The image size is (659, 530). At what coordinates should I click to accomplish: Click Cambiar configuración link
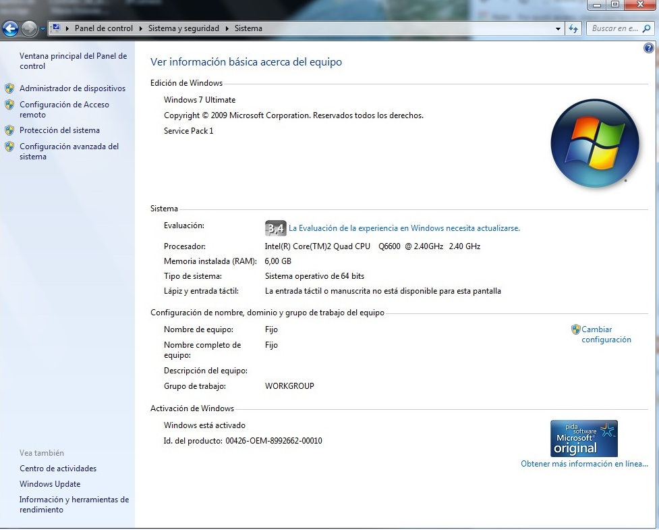tap(606, 334)
